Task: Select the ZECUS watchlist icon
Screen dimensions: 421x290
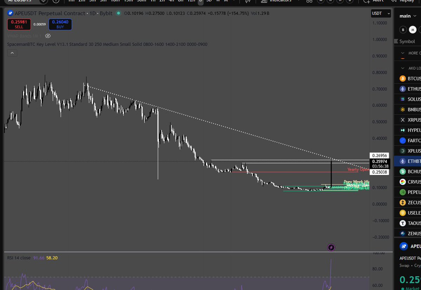Action: point(403,202)
